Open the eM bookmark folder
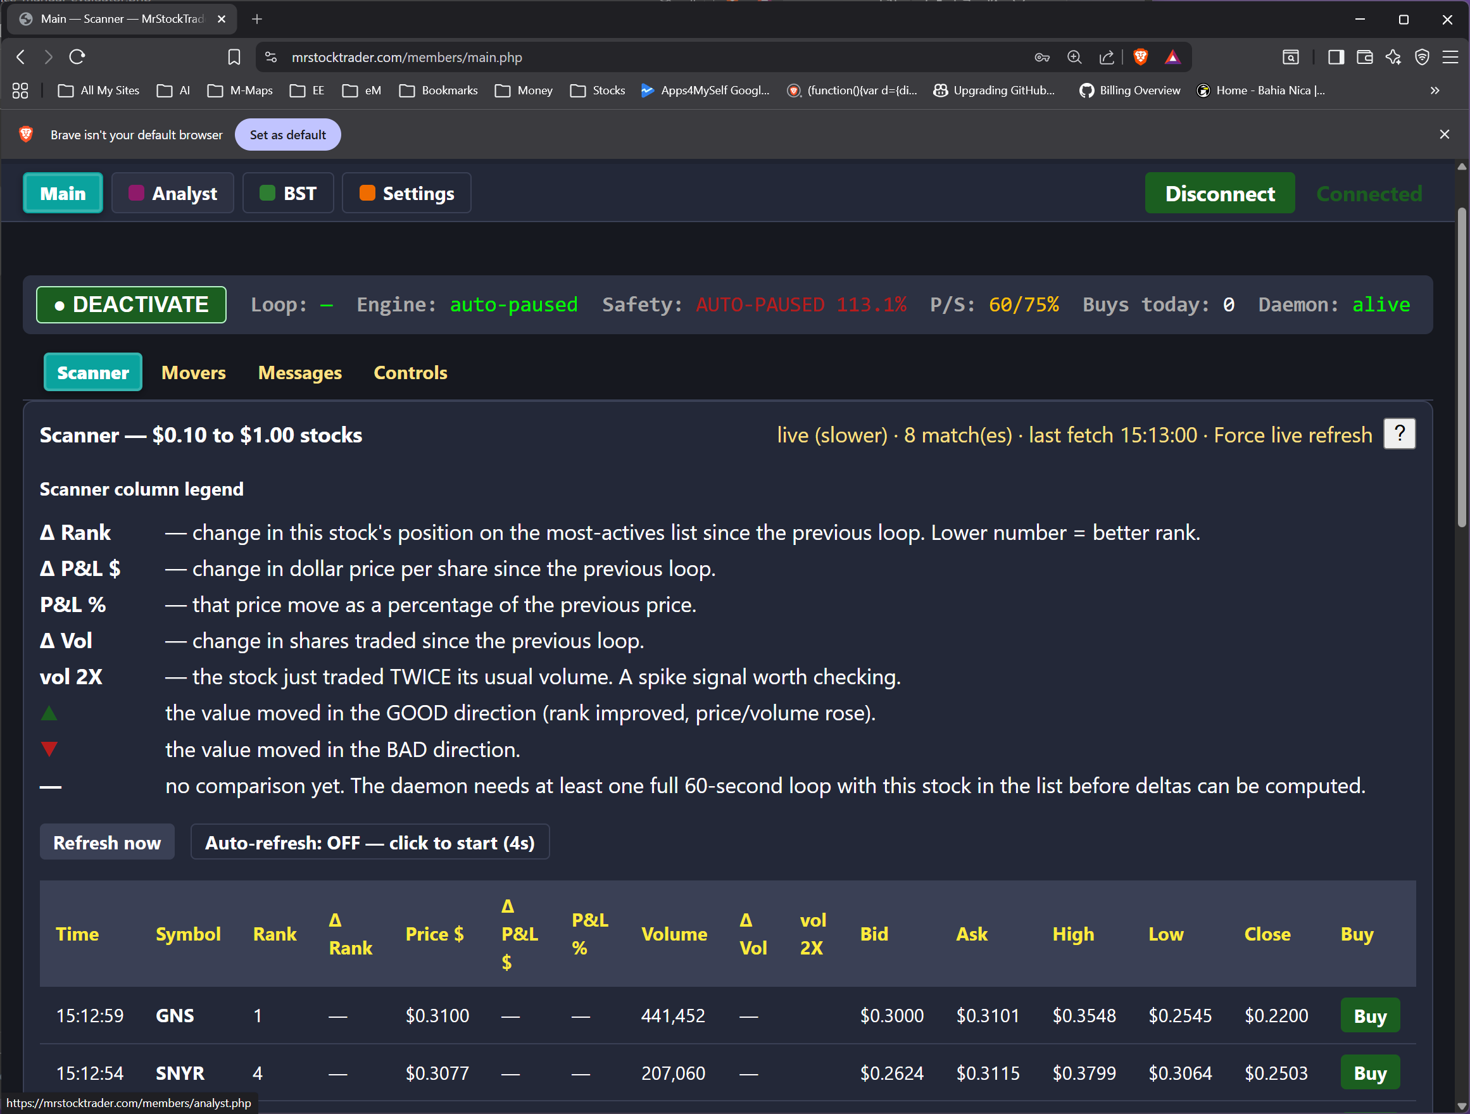The image size is (1470, 1114). tap(361, 91)
